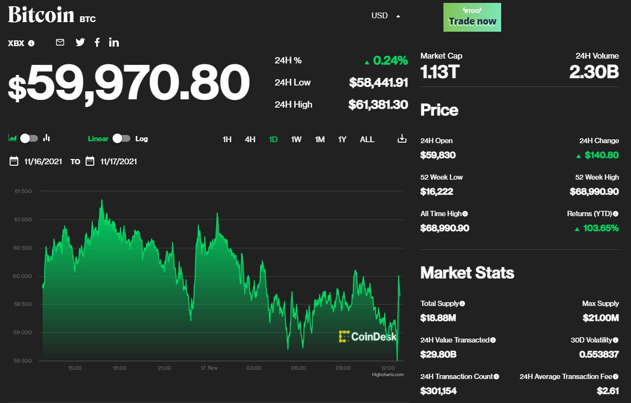Select the 1D timeframe
The height and width of the screenshot is (403, 631).
(273, 139)
